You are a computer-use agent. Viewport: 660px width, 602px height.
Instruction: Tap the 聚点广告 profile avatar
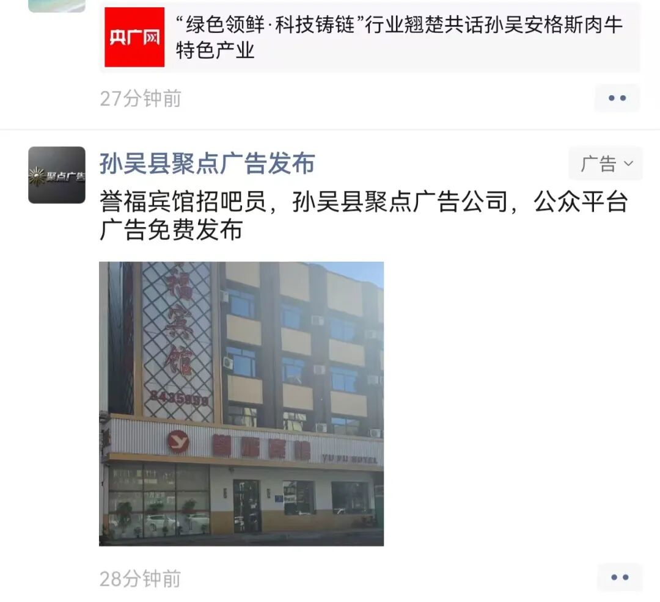click(x=57, y=175)
